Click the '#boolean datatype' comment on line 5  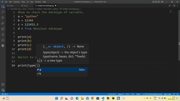pyautogui.click(x=48, y=29)
